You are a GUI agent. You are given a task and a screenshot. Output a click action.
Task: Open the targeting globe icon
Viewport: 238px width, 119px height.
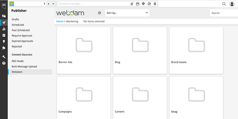149,4
